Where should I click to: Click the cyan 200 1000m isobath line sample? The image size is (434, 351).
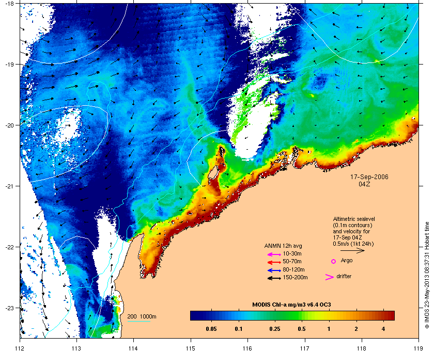pos(138,321)
